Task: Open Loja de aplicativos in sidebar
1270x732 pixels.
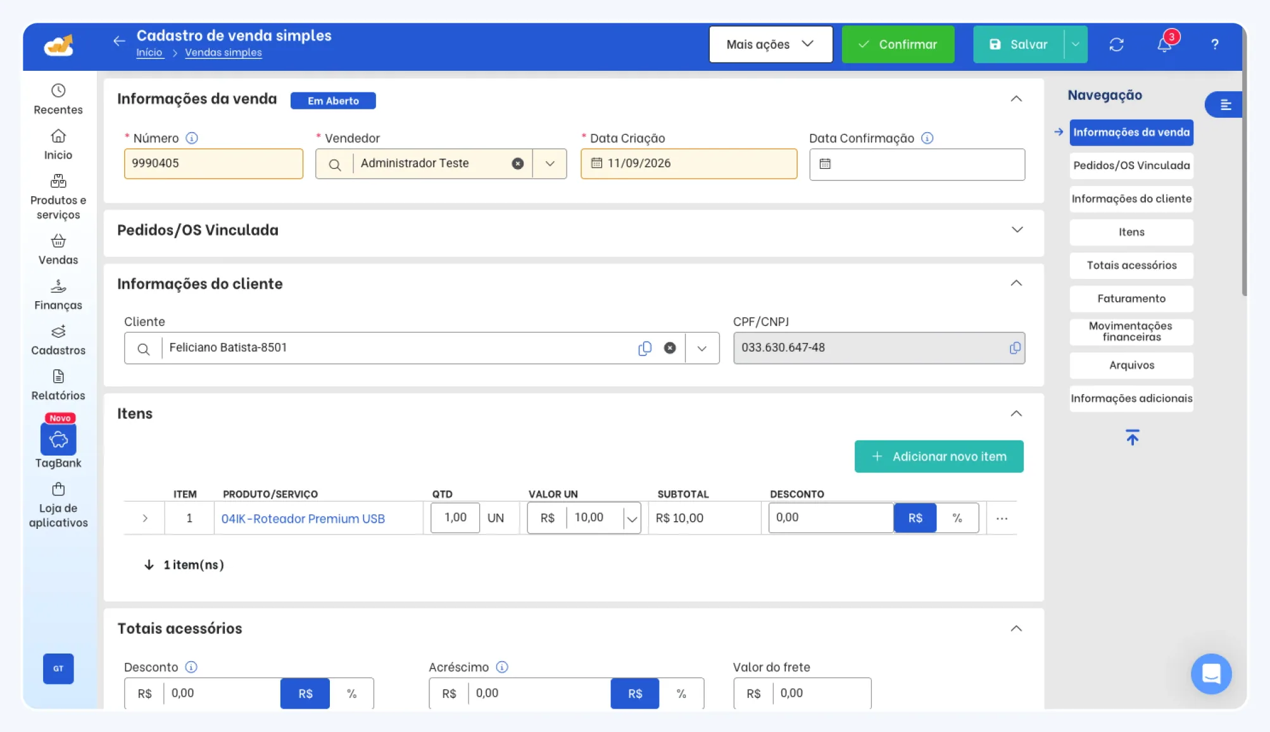Action: tap(58, 505)
